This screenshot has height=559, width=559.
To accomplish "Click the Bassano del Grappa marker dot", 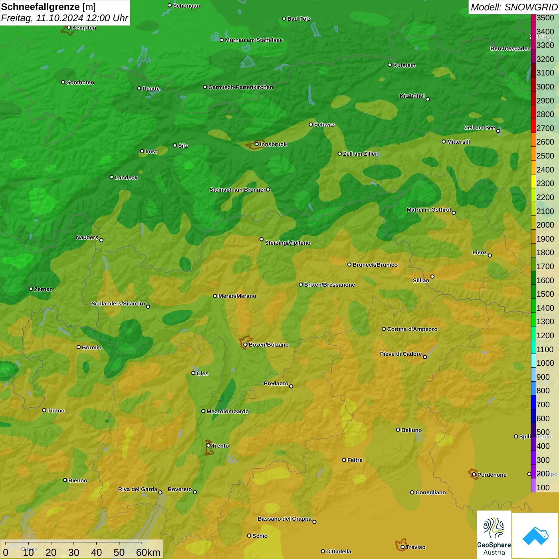I will 314,521.
